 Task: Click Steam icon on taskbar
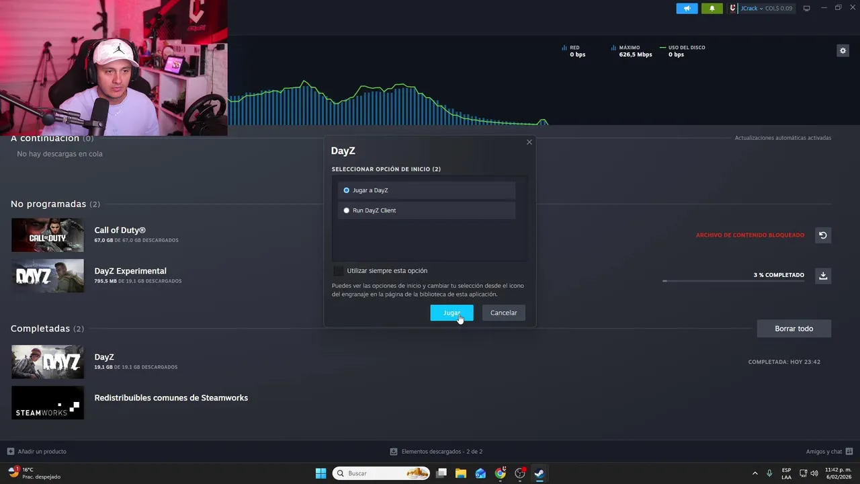click(x=539, y=473)
